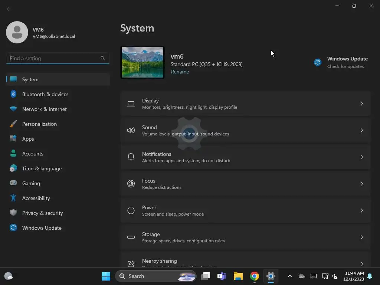Image resolution: width=380 pixels, height=285 pixels.
Task: Click the Rename link under vm6
Action: [x=180, y=72]
